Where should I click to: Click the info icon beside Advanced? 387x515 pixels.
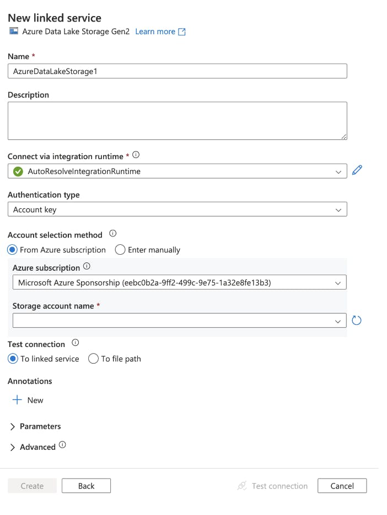pos(62,445)
